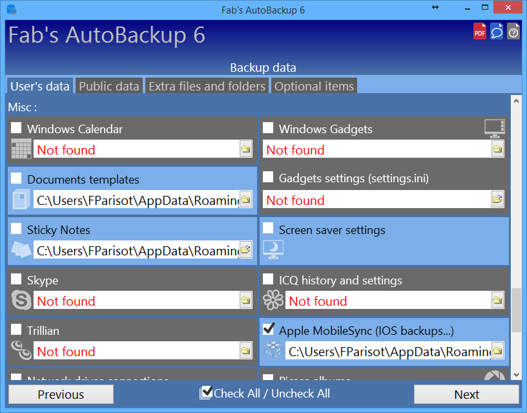Click the Skype Not found path field
527x413 pixels.
coord(136,300)
